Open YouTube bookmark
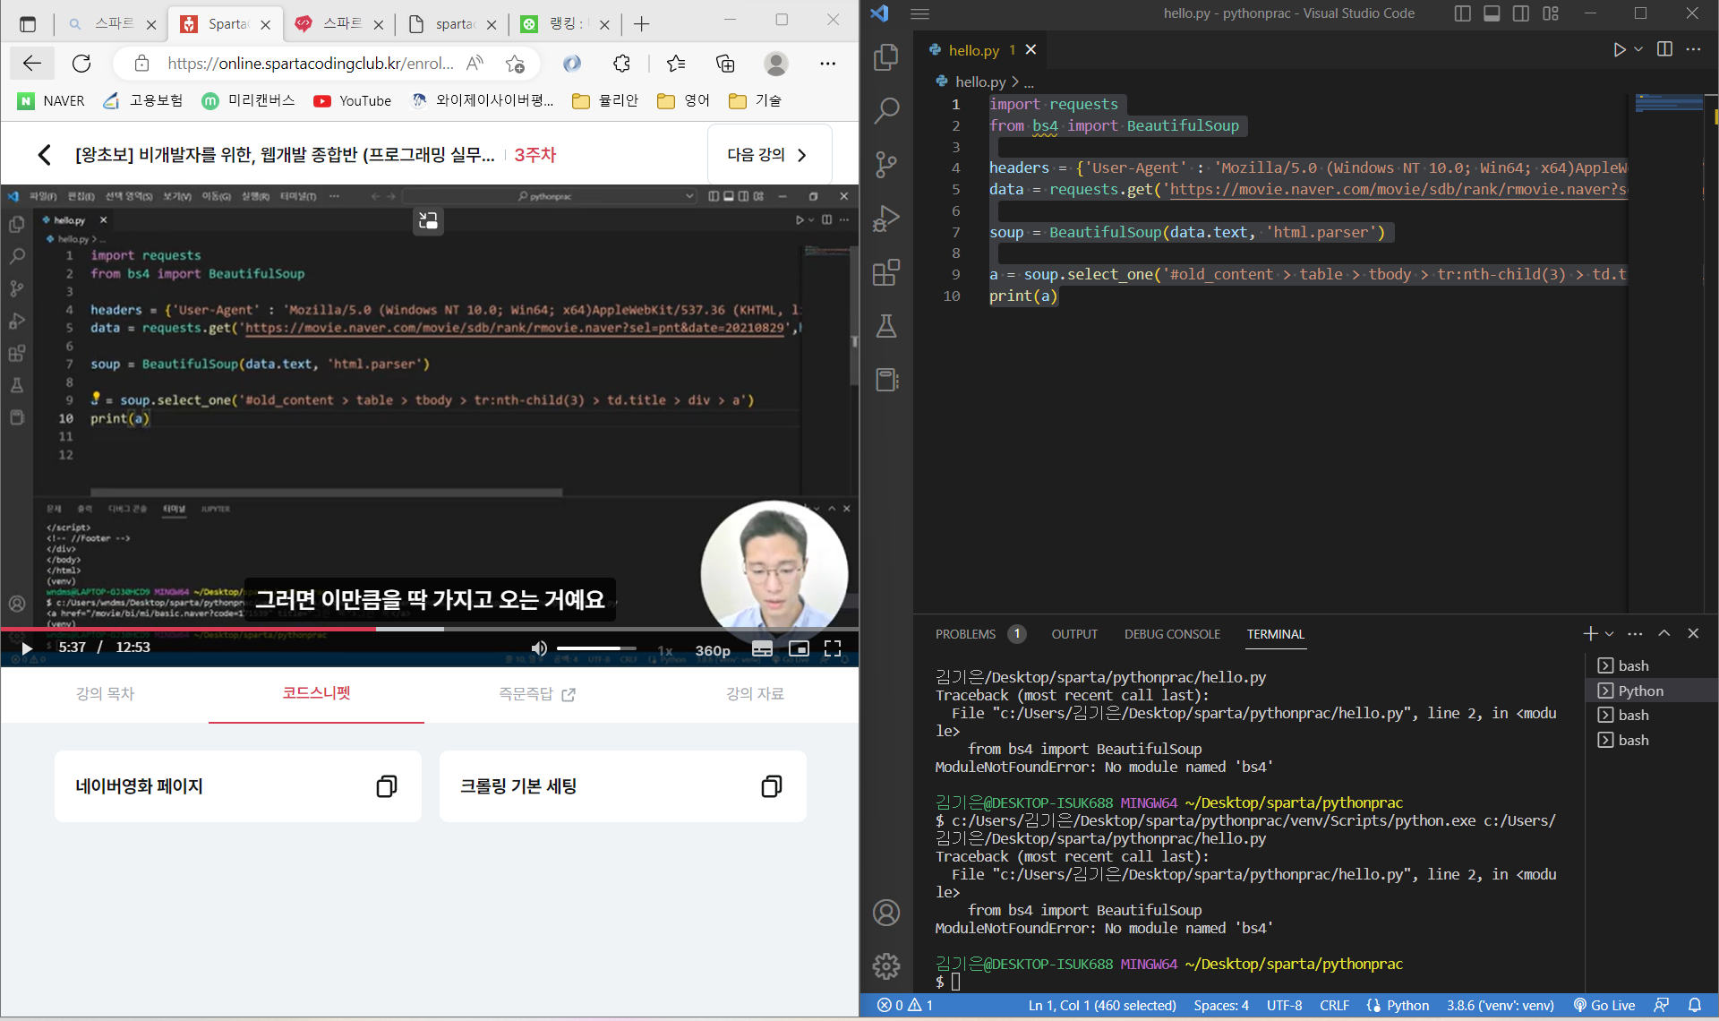This screenshot has width=1719, height=1021. pyautogui.click(x=353, y=100)
